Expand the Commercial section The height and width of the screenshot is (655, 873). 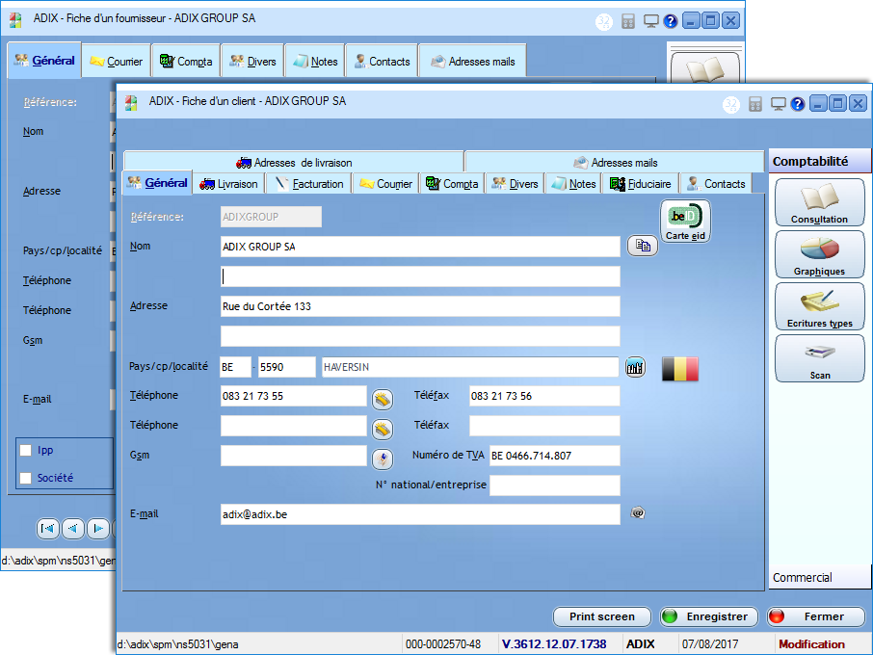[x=819, y=578]
